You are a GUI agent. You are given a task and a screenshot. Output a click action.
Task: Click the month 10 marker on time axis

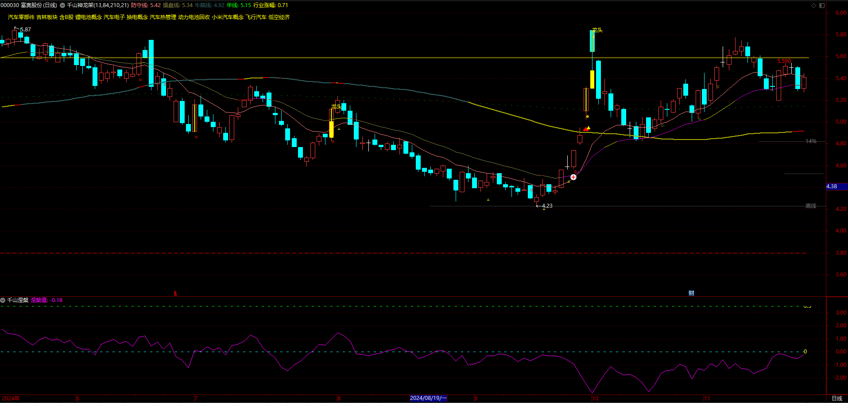pyautogui.click(x=595, y=399)
